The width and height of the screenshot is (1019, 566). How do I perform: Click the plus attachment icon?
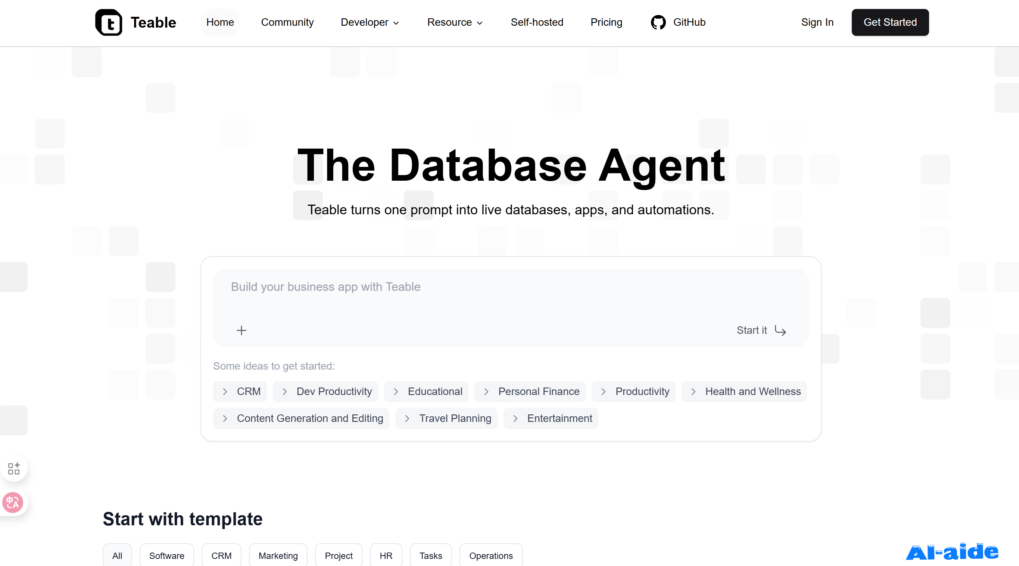[x=241, y=330]
